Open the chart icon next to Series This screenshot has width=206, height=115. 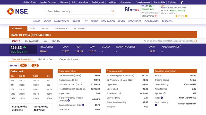click(35, 66)
